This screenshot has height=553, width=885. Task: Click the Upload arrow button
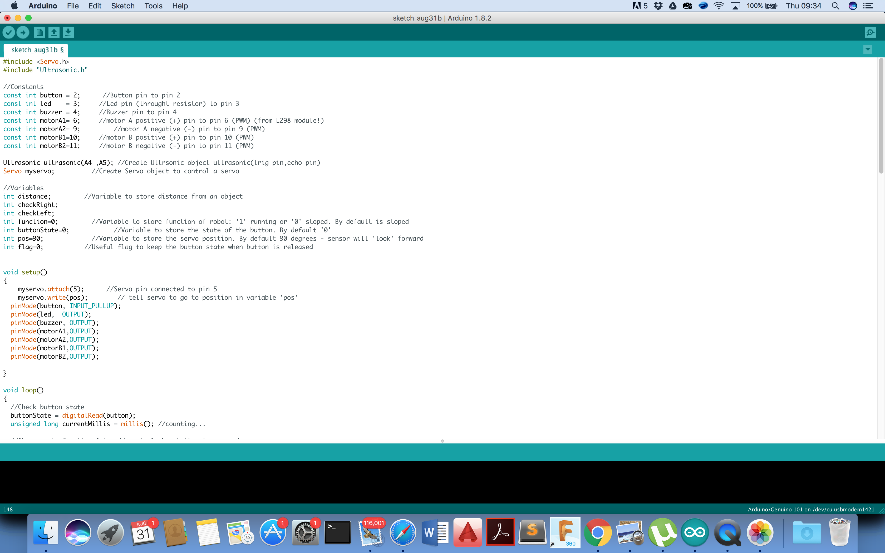[23, 33]
